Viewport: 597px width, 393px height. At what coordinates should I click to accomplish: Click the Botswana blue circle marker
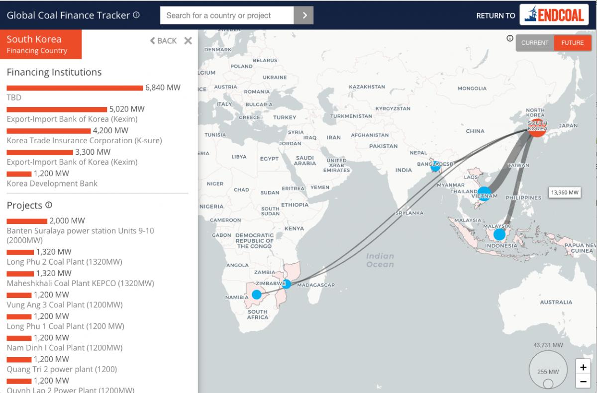point(256,295)
